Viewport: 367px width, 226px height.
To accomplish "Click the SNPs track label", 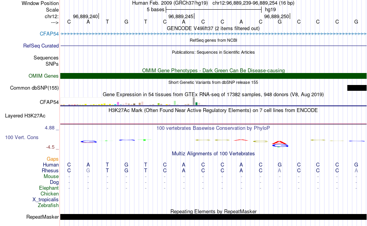I will (x=52, y=64).
